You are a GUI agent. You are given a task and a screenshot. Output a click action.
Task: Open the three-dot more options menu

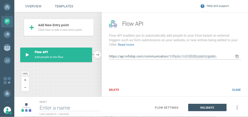coord(237,108)
